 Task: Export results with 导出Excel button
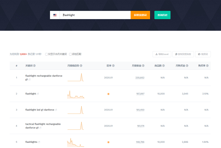pyautogui.click(x=162, y=54)
